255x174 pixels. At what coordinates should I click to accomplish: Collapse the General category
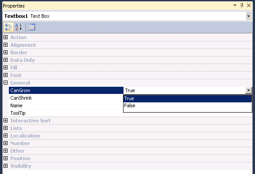click(5, 83)
